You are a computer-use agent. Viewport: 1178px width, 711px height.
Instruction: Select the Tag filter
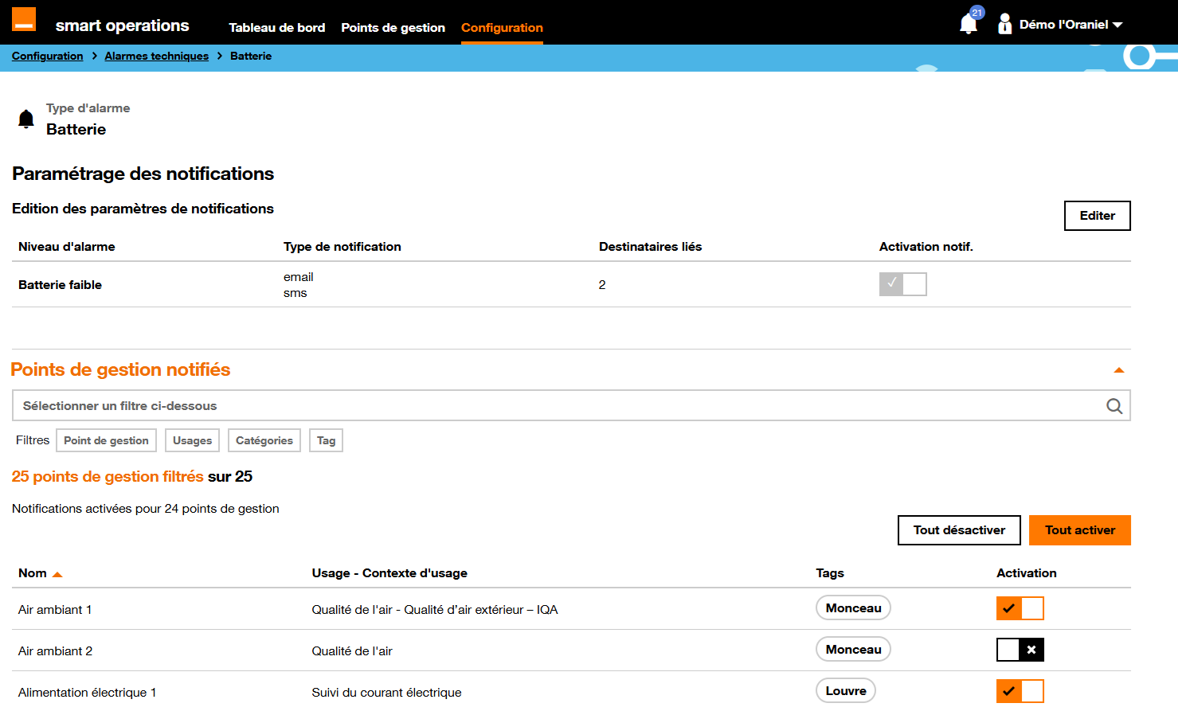326,440
